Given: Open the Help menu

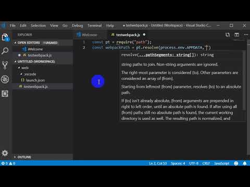Looking at the screenshot, I should [110, 25].
